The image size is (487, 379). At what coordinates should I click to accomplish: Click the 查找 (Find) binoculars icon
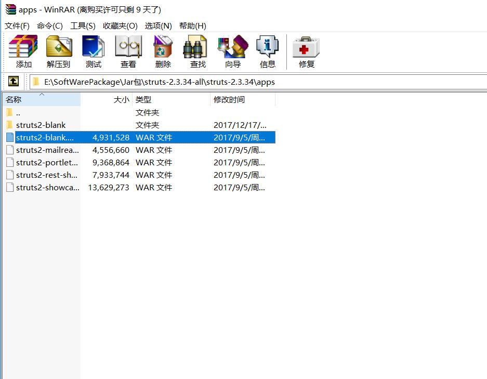coord(195,47)
